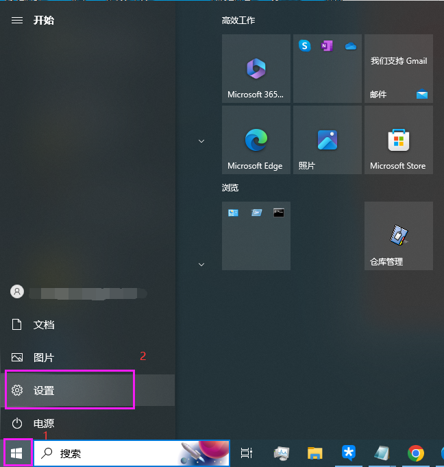
Task: Open OneNote from the folder tile
Action: coord(327,46)
